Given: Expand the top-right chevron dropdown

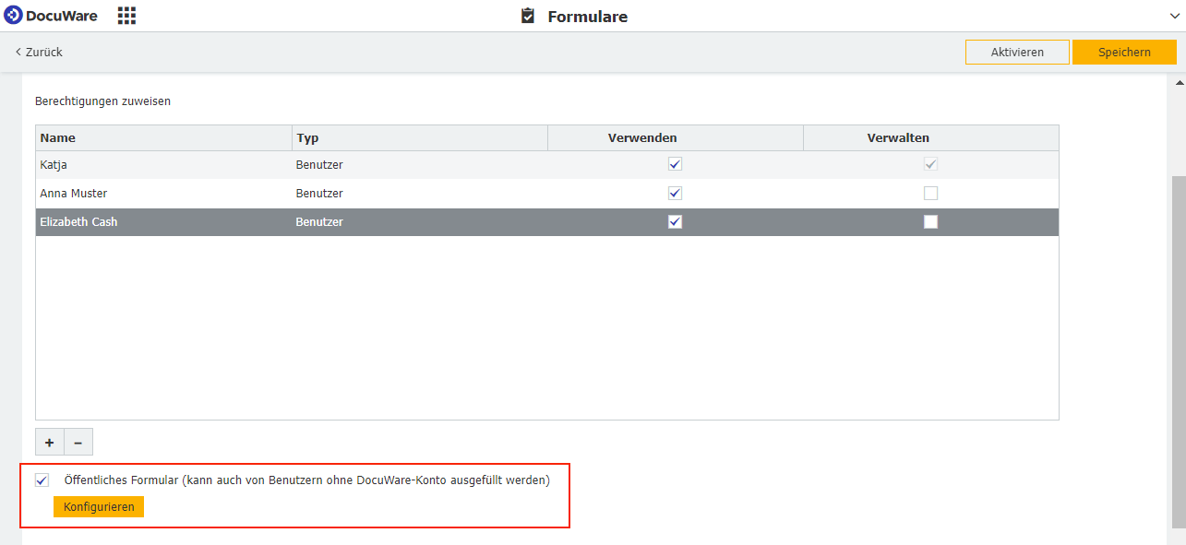Looking at the screenshot, I should click(x=1175, y=17).
